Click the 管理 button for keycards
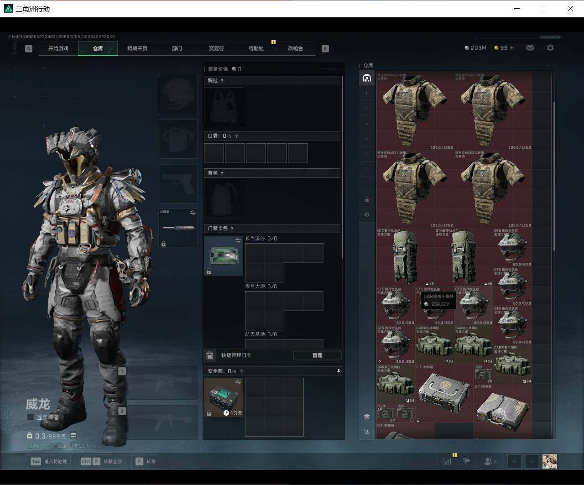Screen dimensions: 584x485 coord(317,355)
